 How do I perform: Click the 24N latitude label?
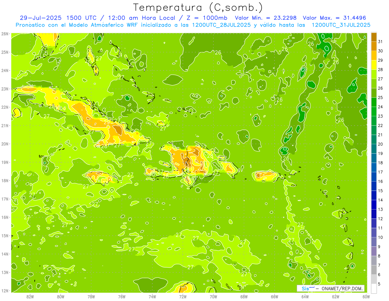click(5, 70)
